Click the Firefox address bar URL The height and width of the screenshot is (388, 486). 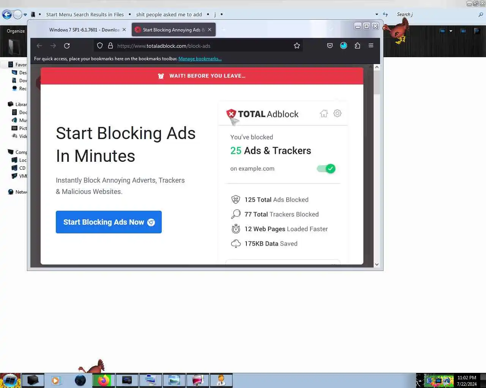click(164, 46)
